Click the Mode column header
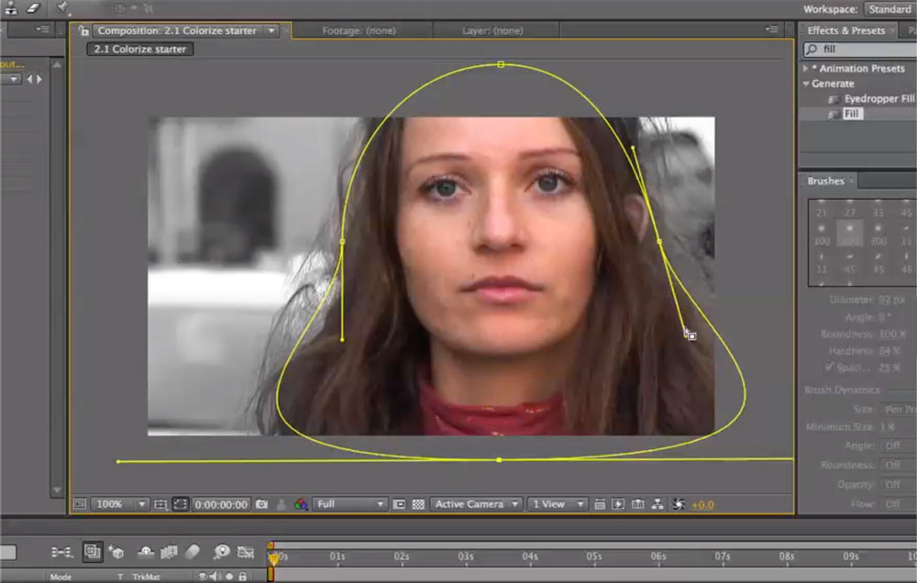The height and width of the screenshot is (583, 917). (61, 577)
